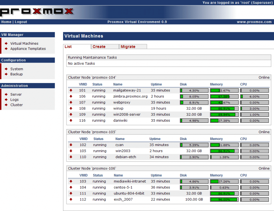Open the Backup configuration page

16,74
